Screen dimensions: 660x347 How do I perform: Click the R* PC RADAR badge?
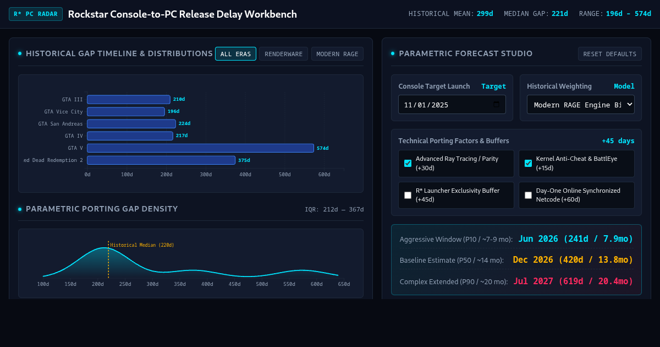36,14
